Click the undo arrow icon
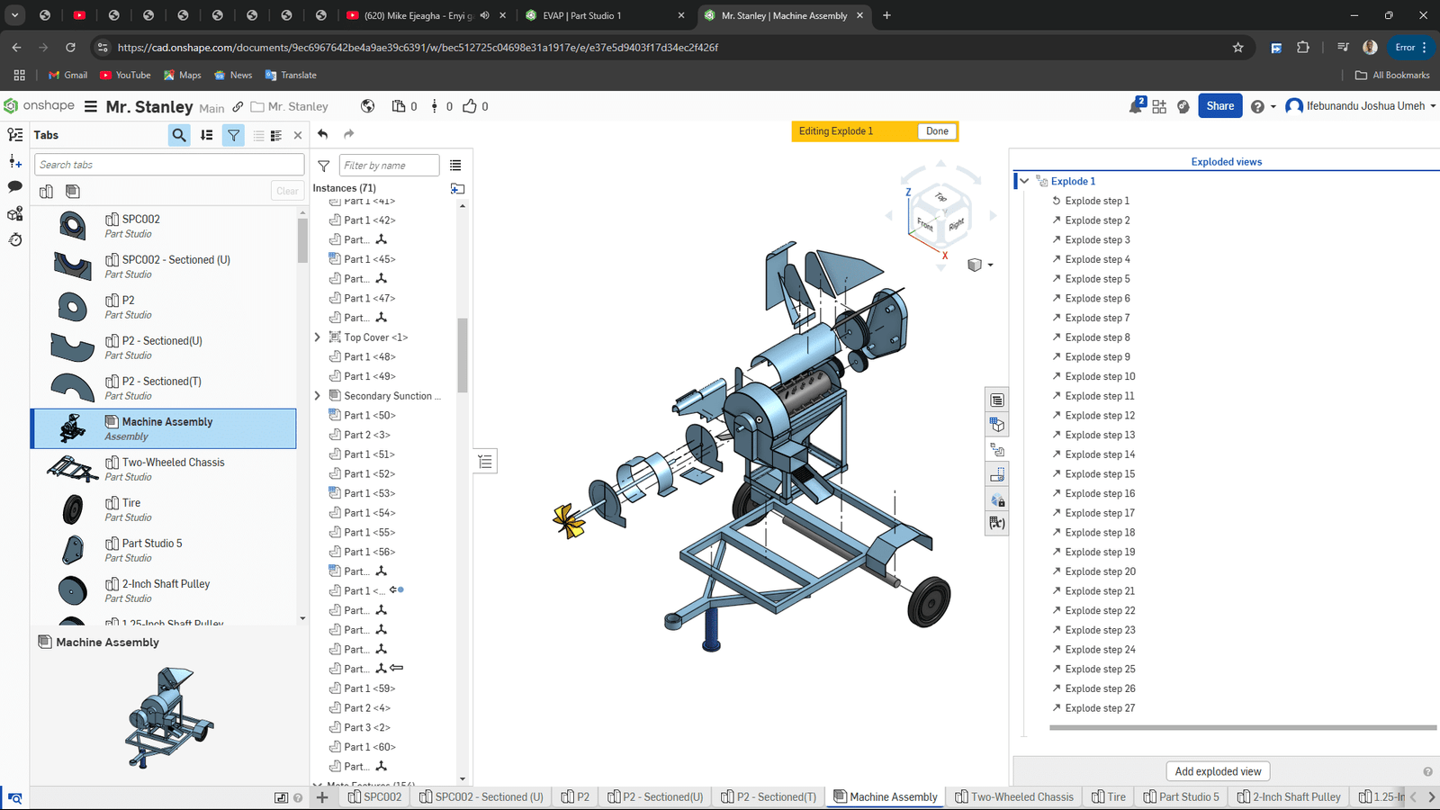The height and width of the screenshot is (810, 1440). coord(323,134)
